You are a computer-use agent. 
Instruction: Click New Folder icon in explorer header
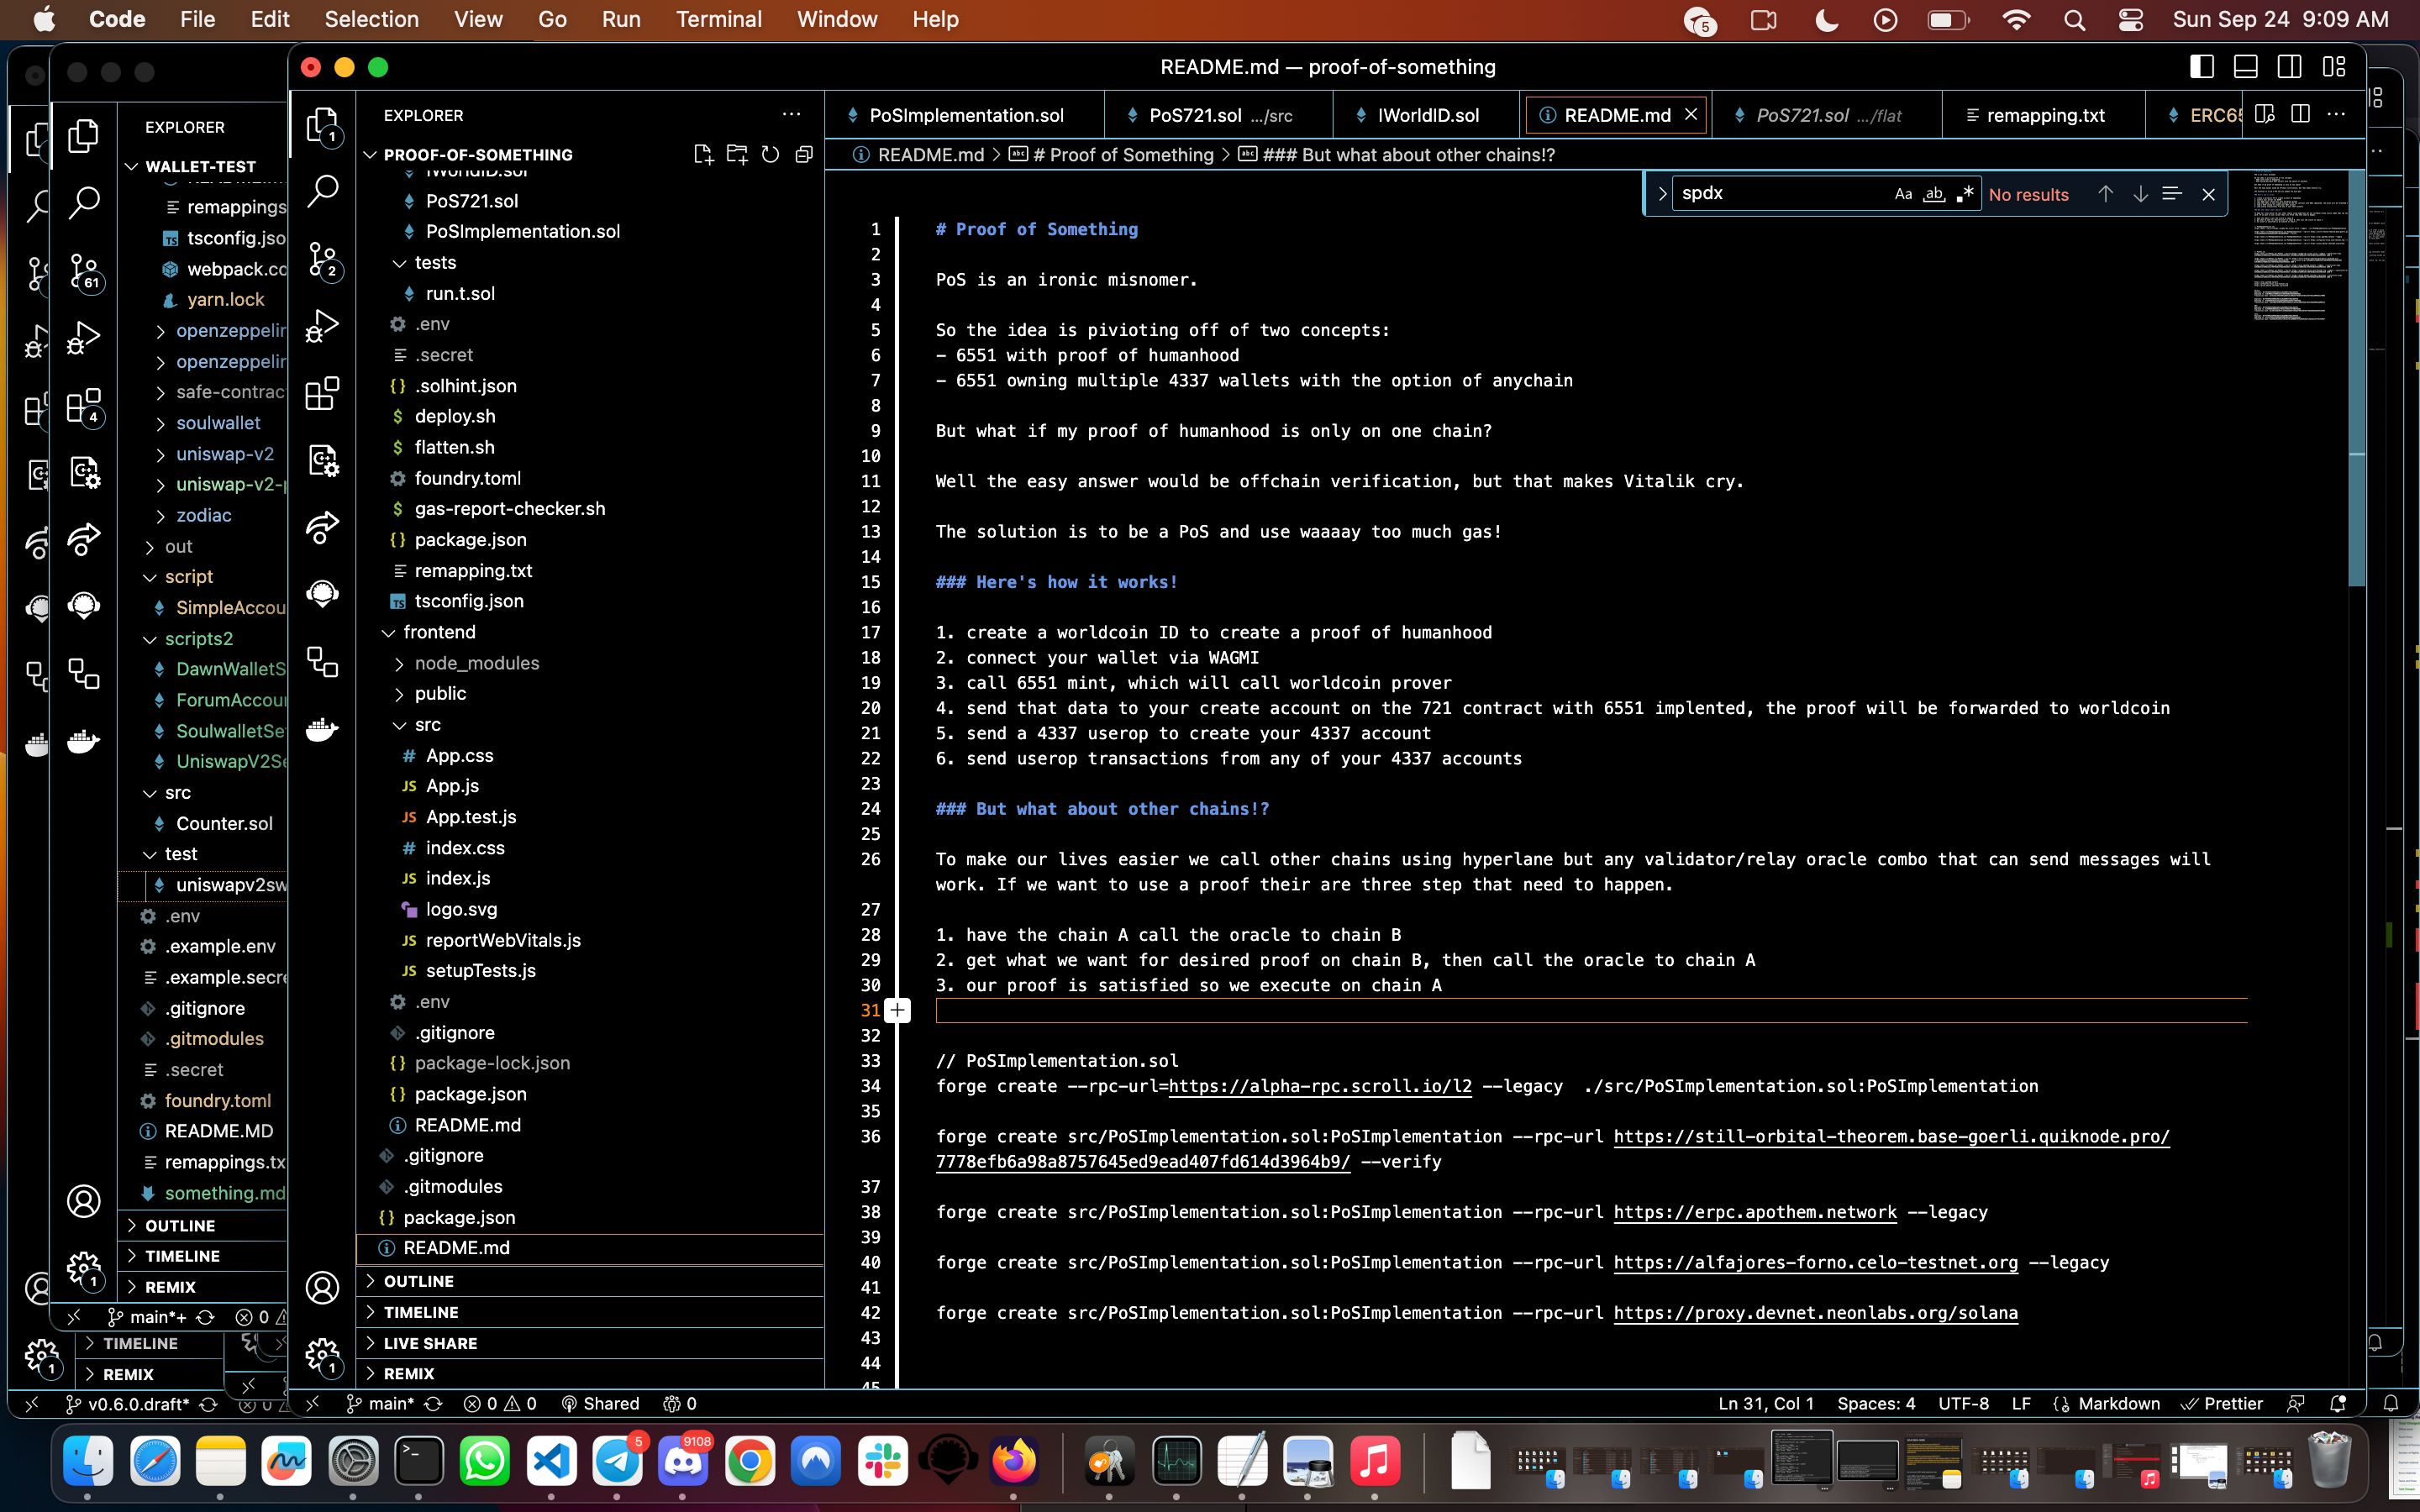click(x=737, y=154)
